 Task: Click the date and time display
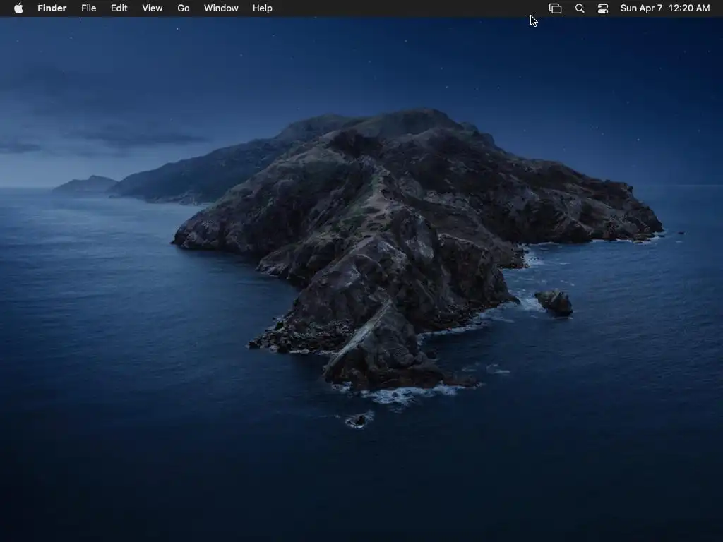pos(665,8)
